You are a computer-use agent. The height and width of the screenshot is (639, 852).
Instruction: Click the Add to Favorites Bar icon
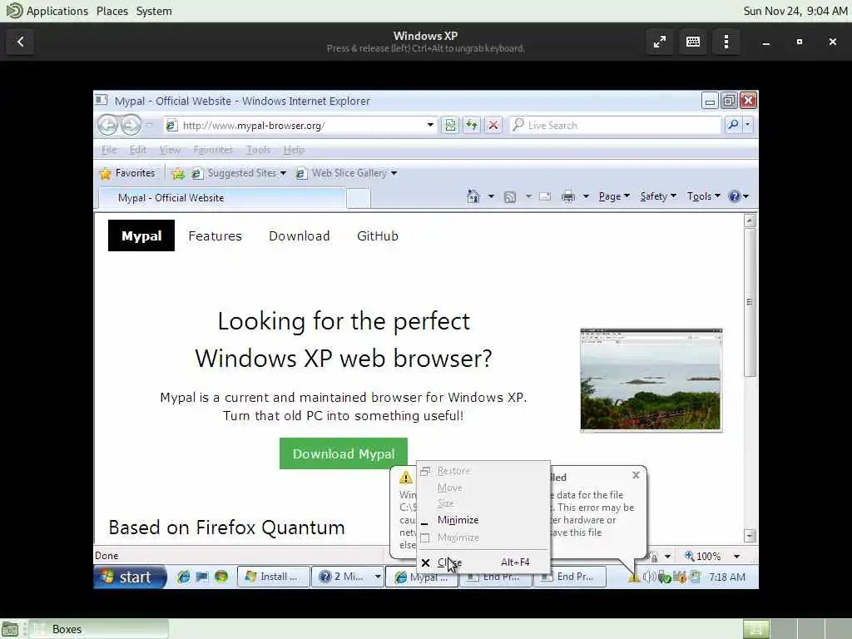pos(178,173)
